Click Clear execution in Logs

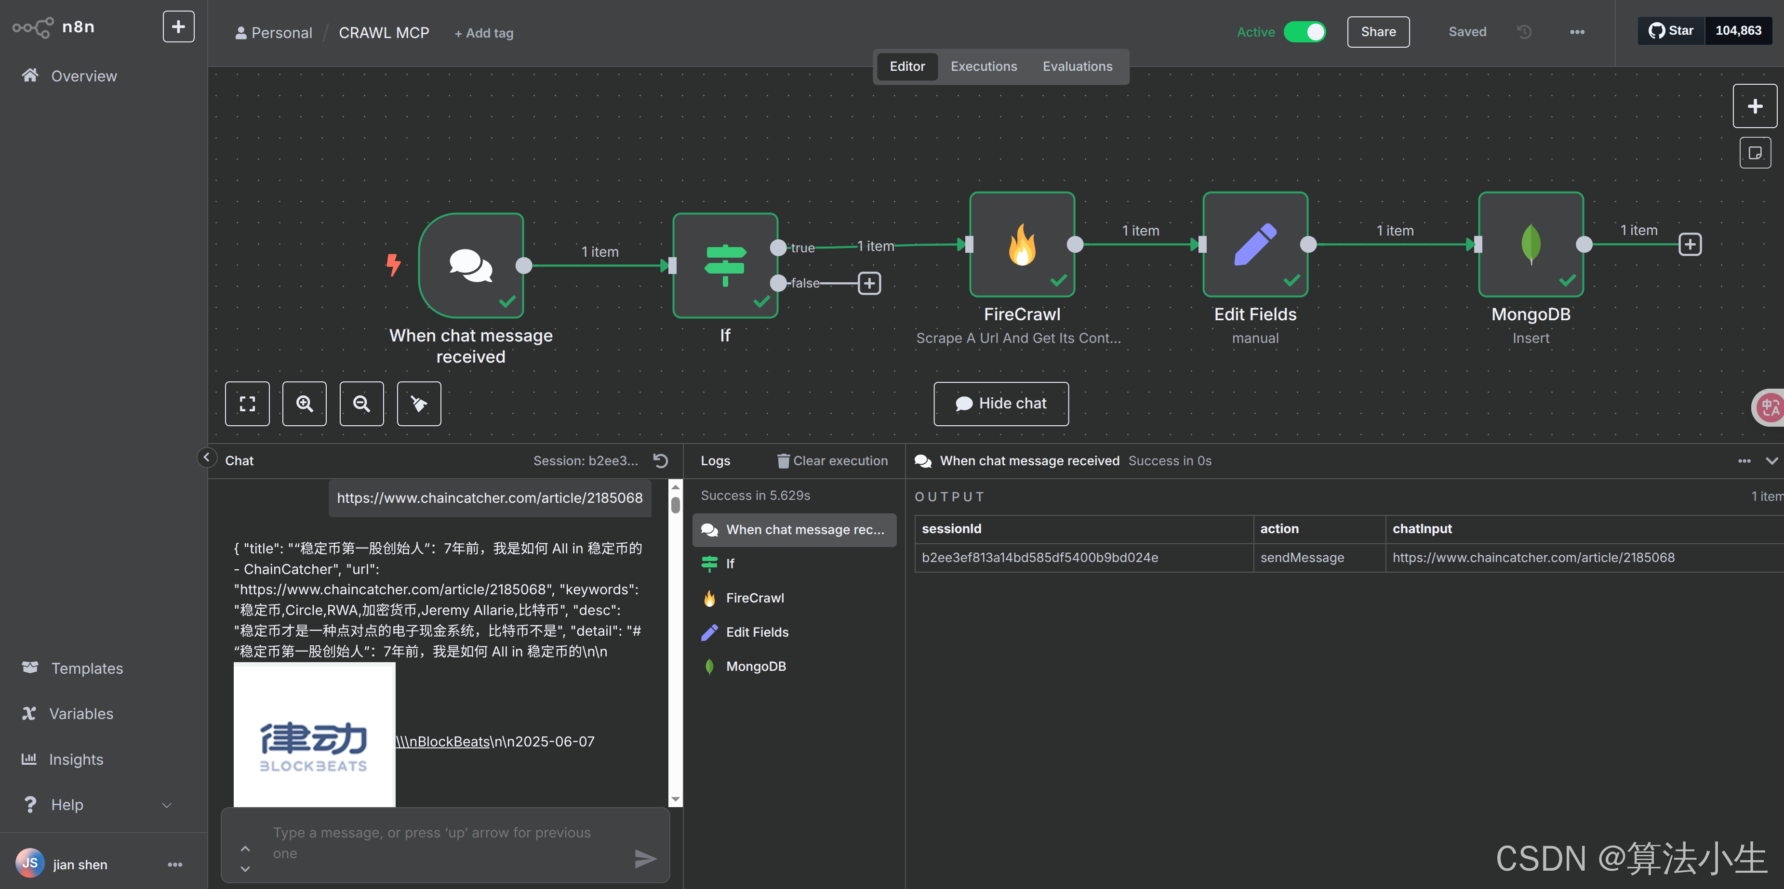pos(832,461)
